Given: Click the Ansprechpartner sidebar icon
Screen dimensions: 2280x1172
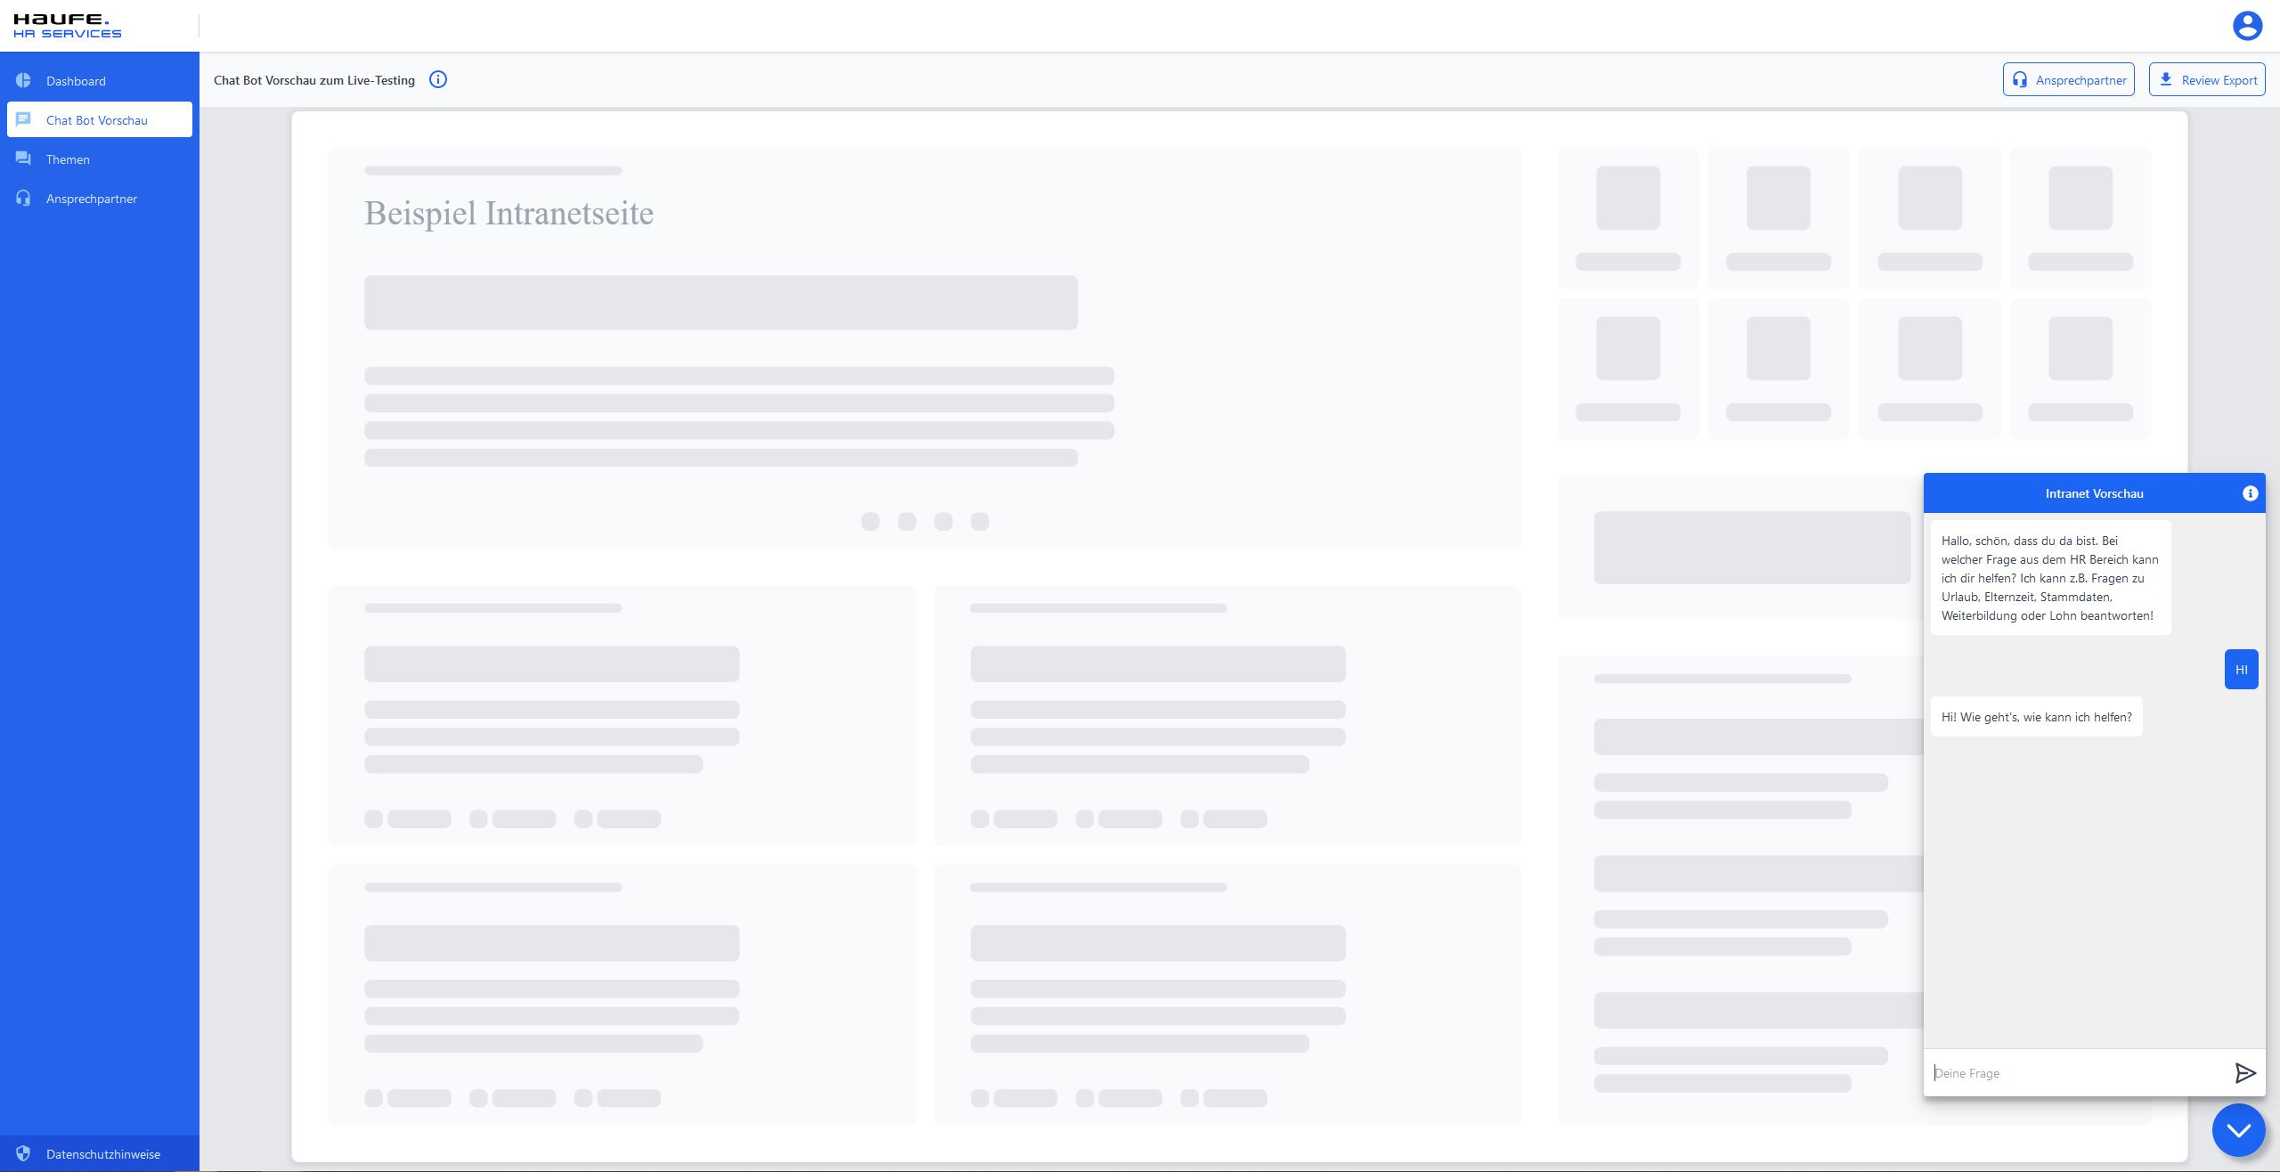Looking at the screenshot, I should click(24, 198).
